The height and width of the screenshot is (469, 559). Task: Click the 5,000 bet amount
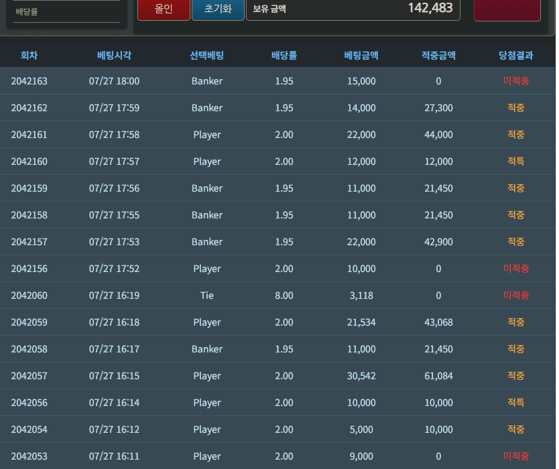click(361, 429)
